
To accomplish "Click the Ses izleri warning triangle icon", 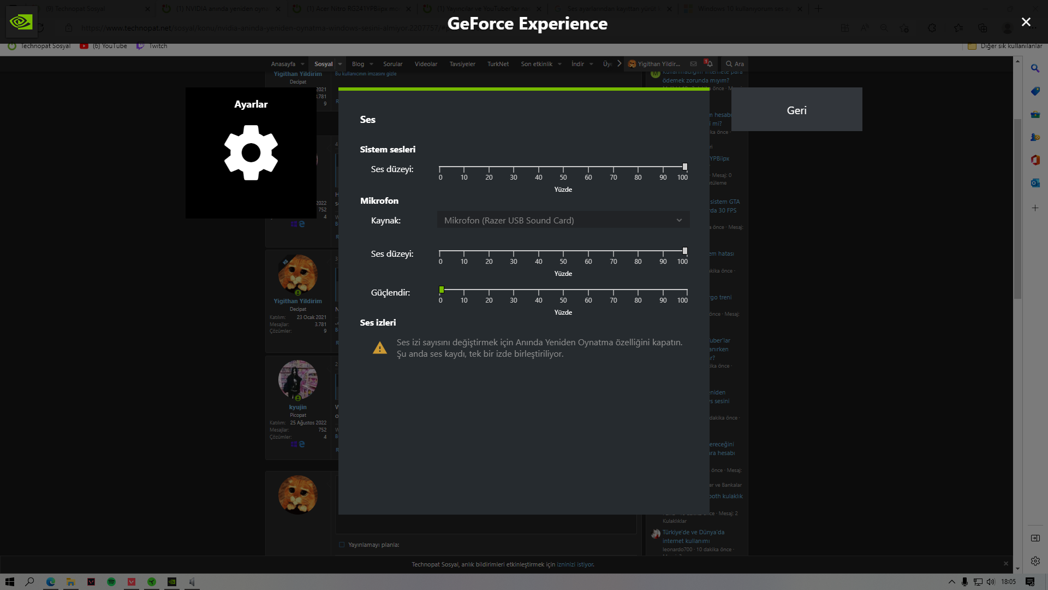I will [x=380, y=348].
